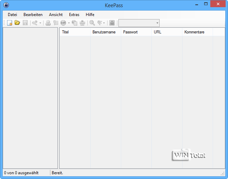
Task: Sort by the Passwort column header
Action: (136, 32)
